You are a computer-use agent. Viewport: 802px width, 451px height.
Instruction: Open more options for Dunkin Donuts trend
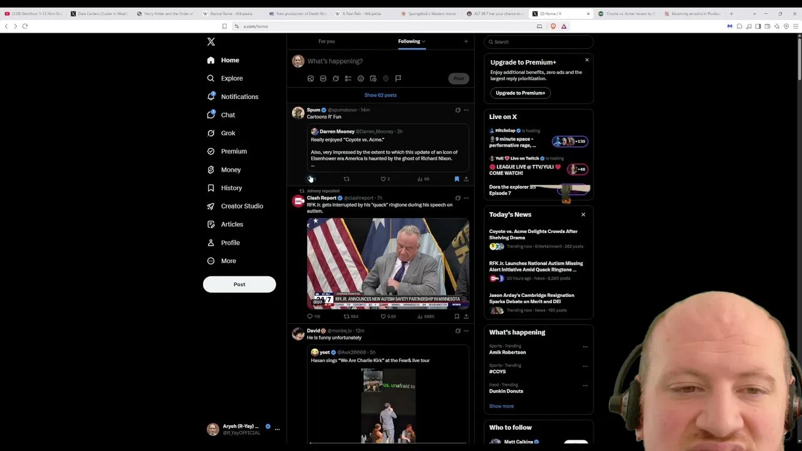point(585,385)
